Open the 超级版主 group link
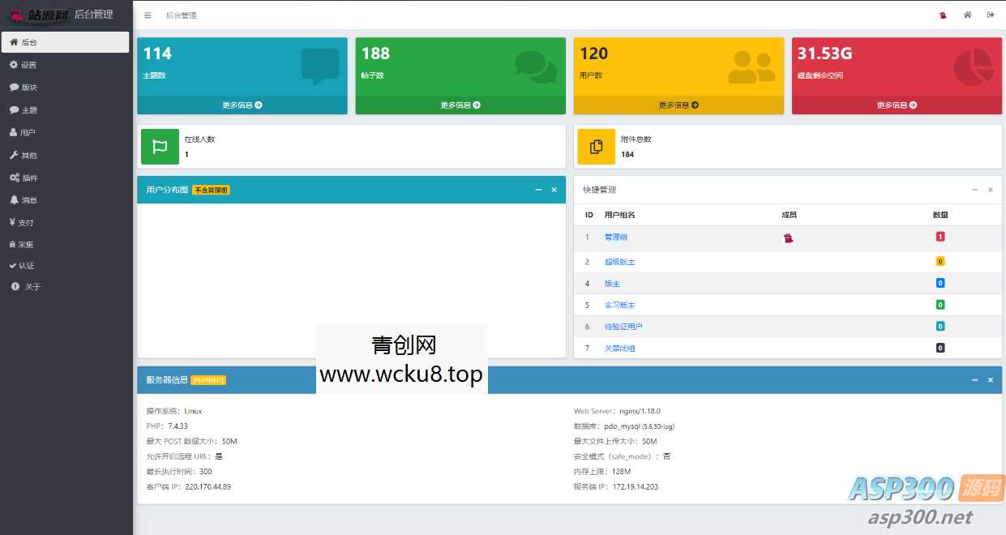The height and width of the screenshot is (535, 1006). point(619,261)
